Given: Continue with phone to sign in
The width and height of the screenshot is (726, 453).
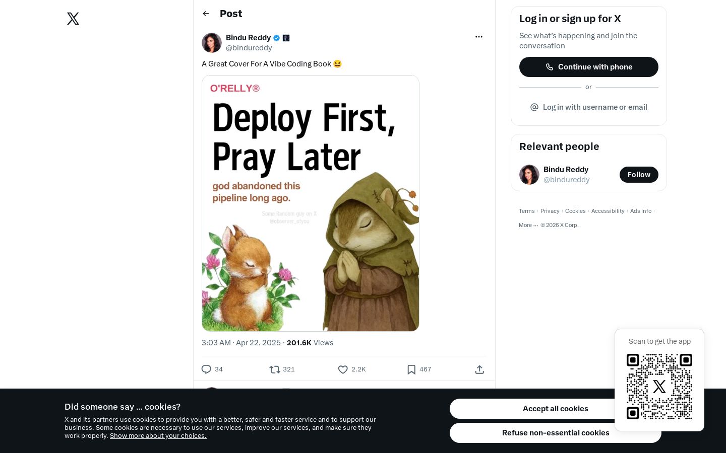Looking at the screenshot, I should click(589, 67).
